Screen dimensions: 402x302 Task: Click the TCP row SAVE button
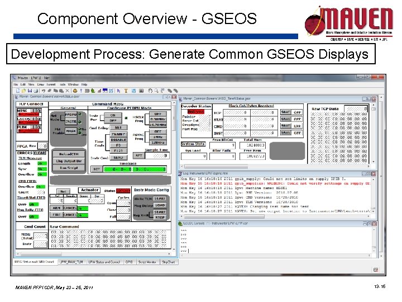coord(285,112)
